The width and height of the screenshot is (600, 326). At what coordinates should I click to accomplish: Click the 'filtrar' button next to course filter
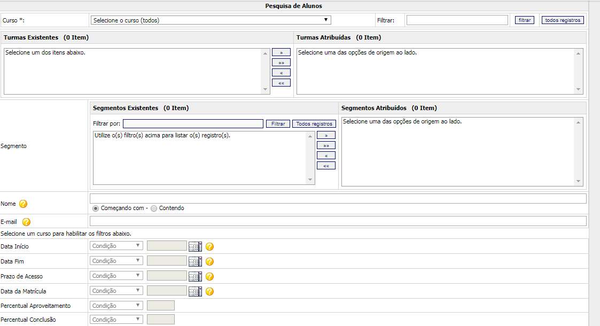525,20
